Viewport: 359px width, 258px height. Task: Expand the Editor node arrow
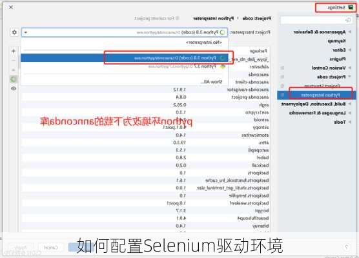point(349,50)
